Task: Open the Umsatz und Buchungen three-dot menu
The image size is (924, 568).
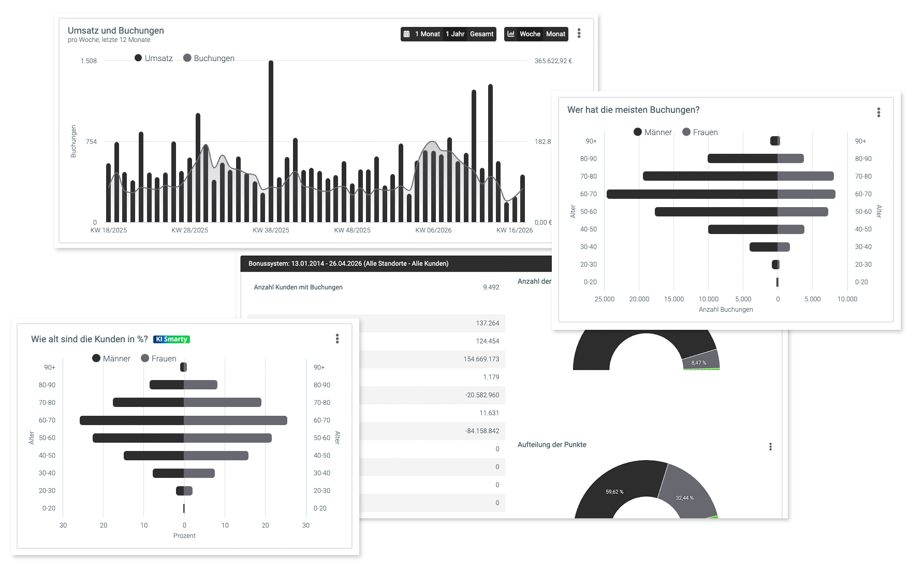Action: pyautogui.click(x=579, y=34)
